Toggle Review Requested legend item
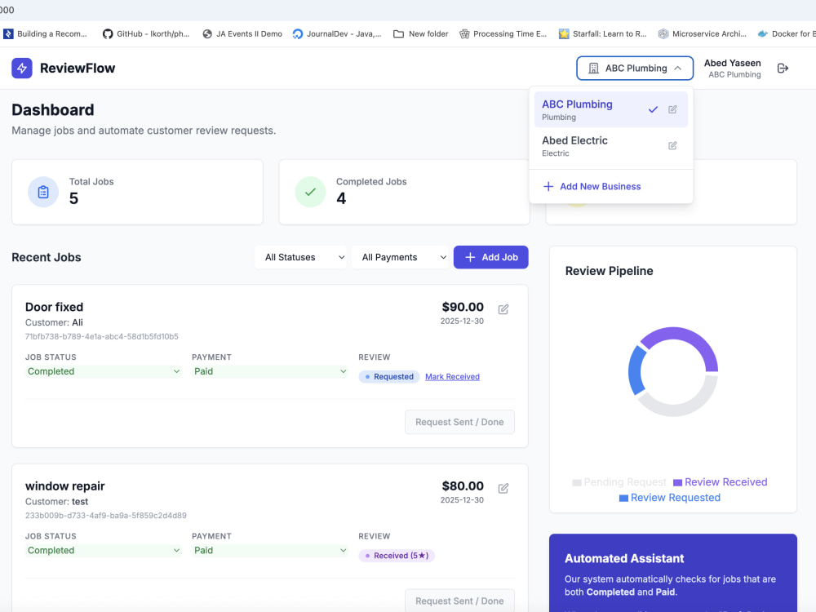The height and width of the screenshot is (612, 816). (x=670, y=498)
